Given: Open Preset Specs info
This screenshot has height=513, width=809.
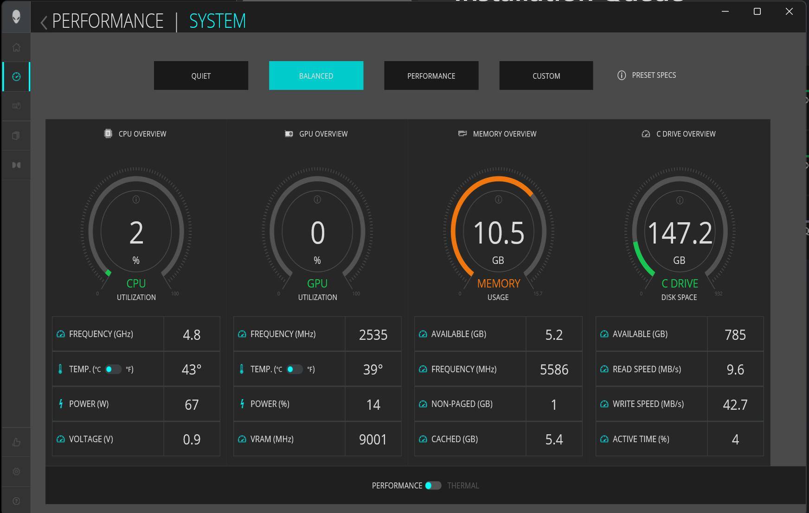Looking at the screenshot, I should pos(647,75).
